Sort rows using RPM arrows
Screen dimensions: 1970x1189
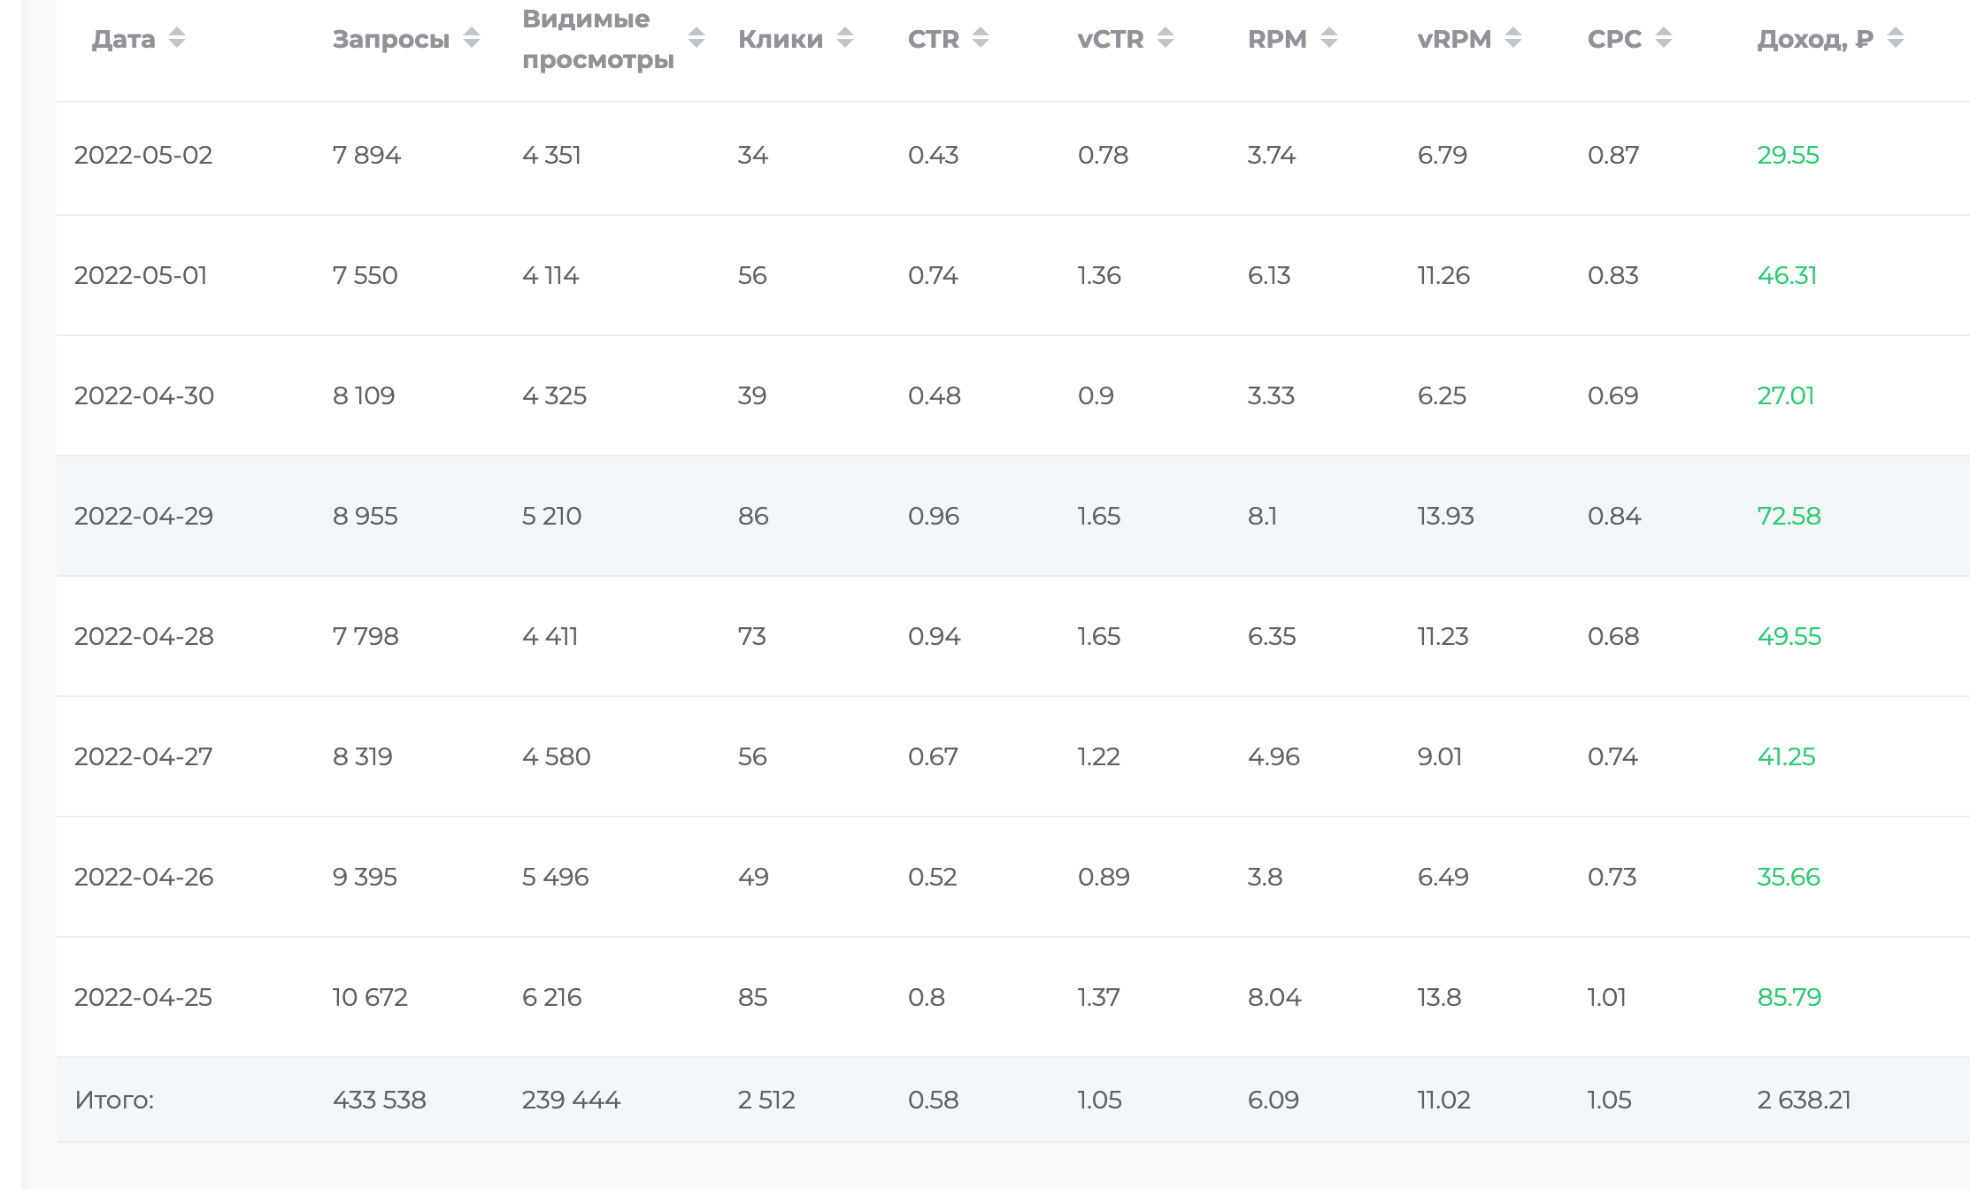pyautogui.click(x=1329, y=38)
